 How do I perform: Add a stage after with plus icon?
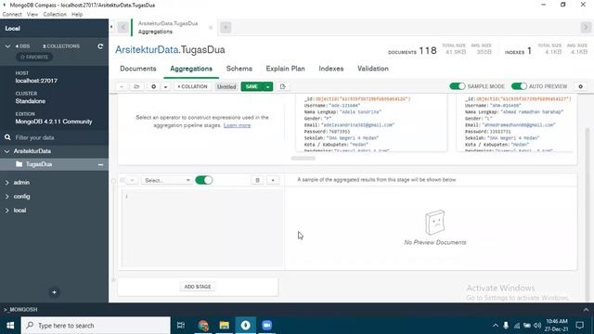[273, 180]
